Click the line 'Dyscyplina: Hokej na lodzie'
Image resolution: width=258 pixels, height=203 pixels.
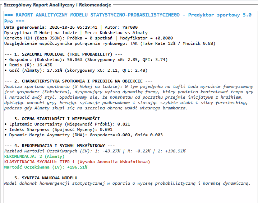coord(76,33)
